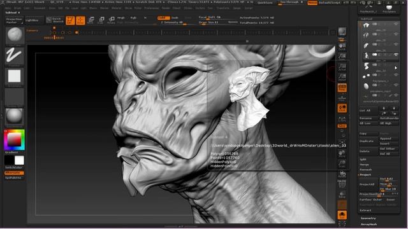This screenshot has width=408, height=229.
Task: Expand the Extract section
Action: click(x=365, y=211)
